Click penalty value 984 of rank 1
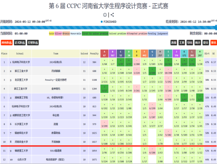 point(94,62)
